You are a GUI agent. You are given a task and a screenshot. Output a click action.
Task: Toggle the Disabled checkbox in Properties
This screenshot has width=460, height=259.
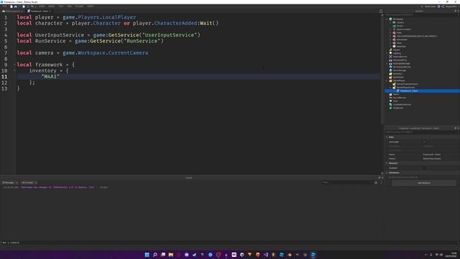coord(424,168)
